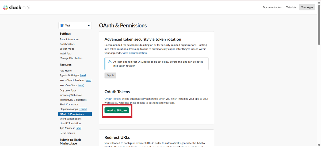The image size is (321, 147).
Task: Open the Documentation menu item
Action: tap(272, 7)
